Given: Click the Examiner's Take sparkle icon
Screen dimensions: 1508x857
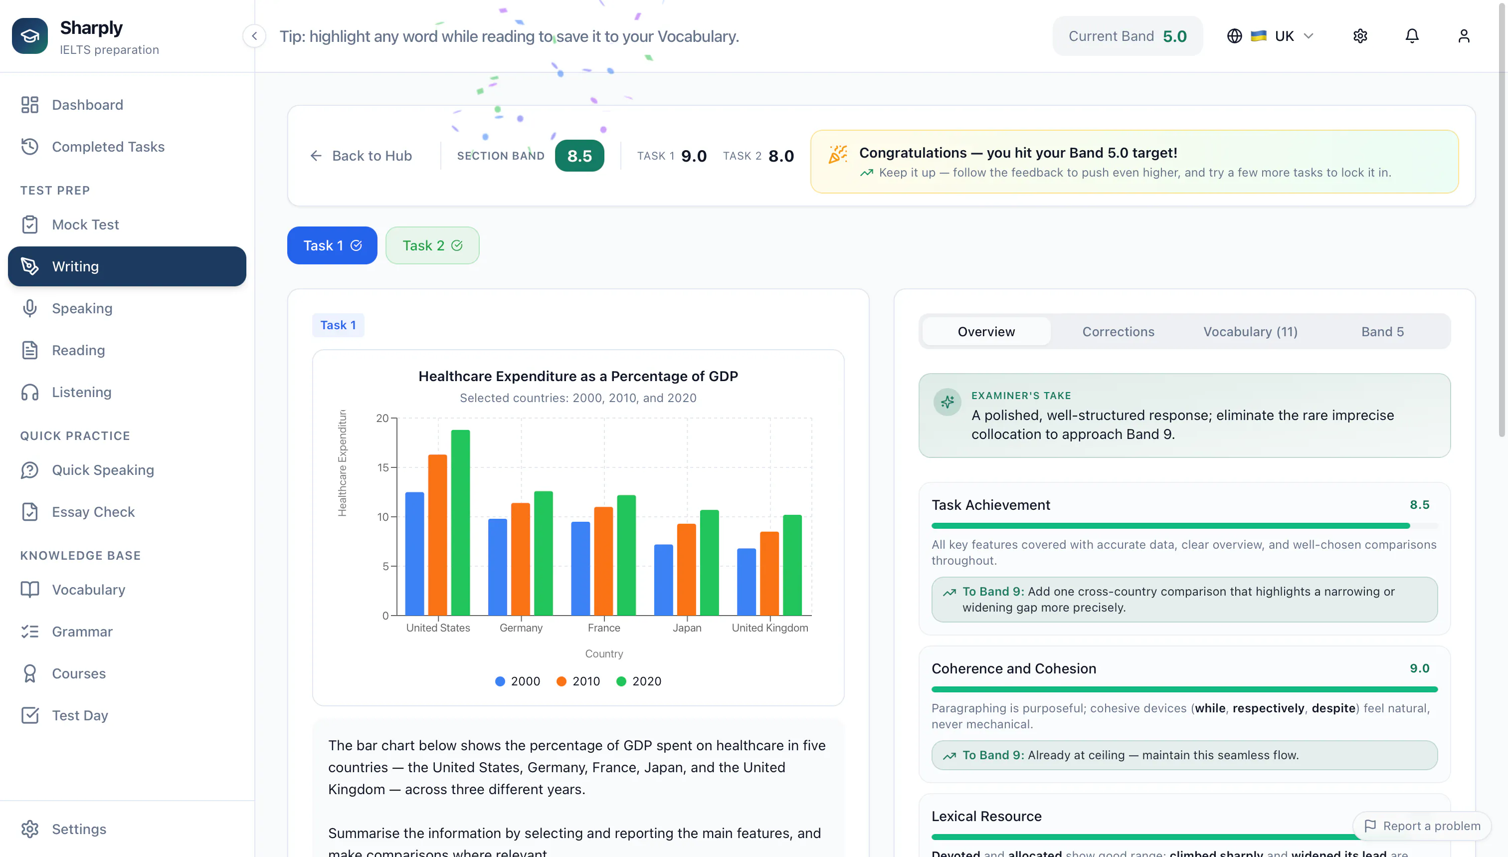Looking at the screenshot, I should (x=947, y=403).
